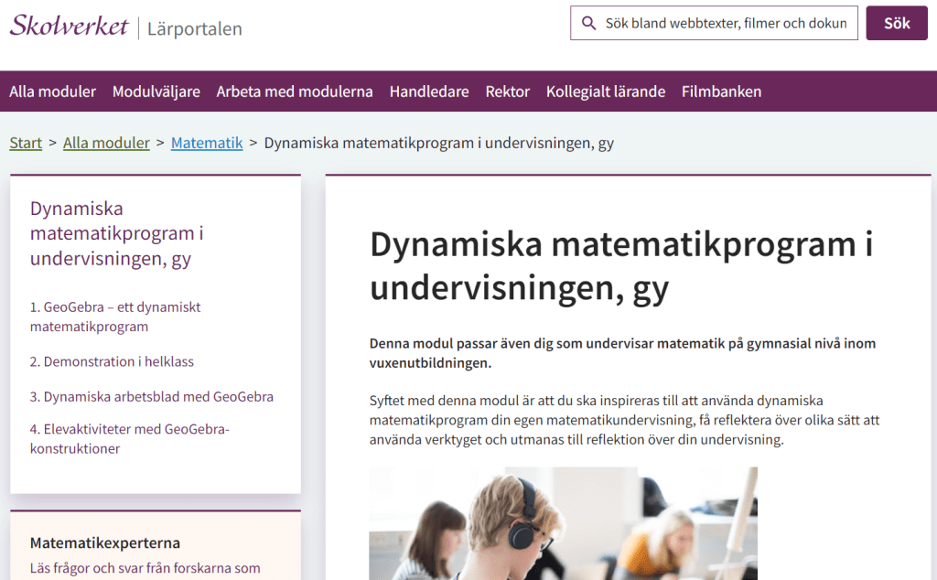Follow the Matematik breadcrumb link
This screenshot has height=580, width=937.
coord(207,143)
